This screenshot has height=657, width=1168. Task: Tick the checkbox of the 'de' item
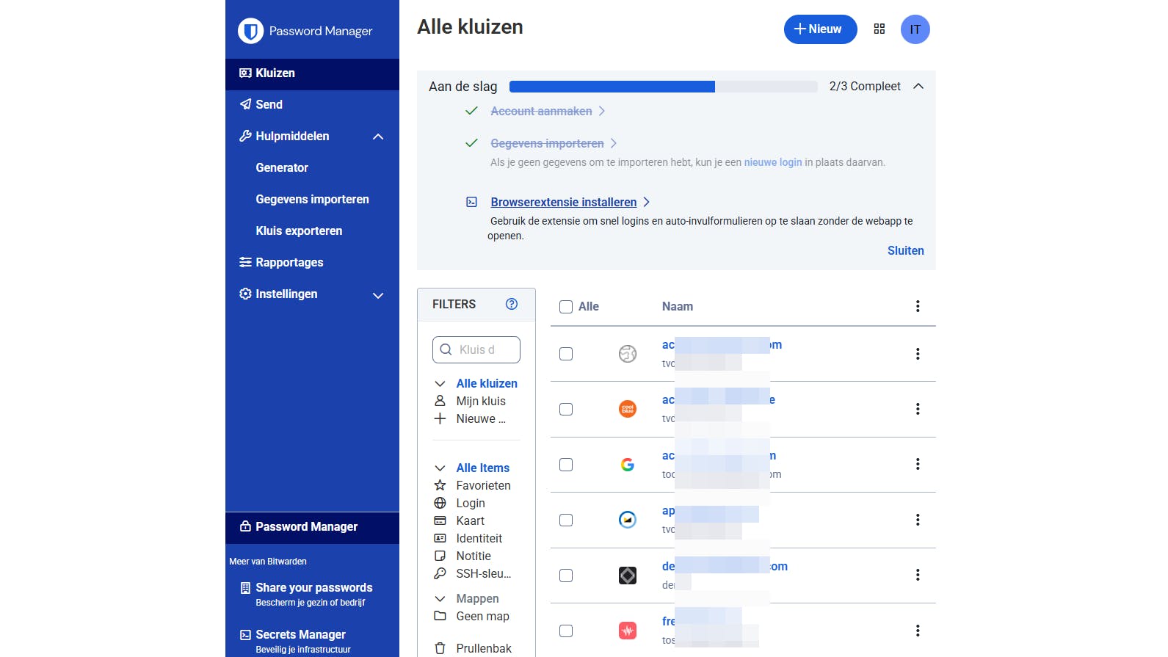click(566, 576)
